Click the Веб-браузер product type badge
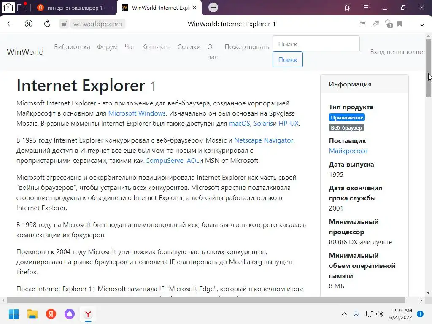Viewport: 432px width, 324px height. click(346, 128)
